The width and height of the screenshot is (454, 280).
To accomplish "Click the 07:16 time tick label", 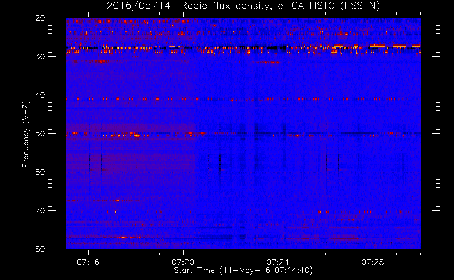I will tap(88, 262).
